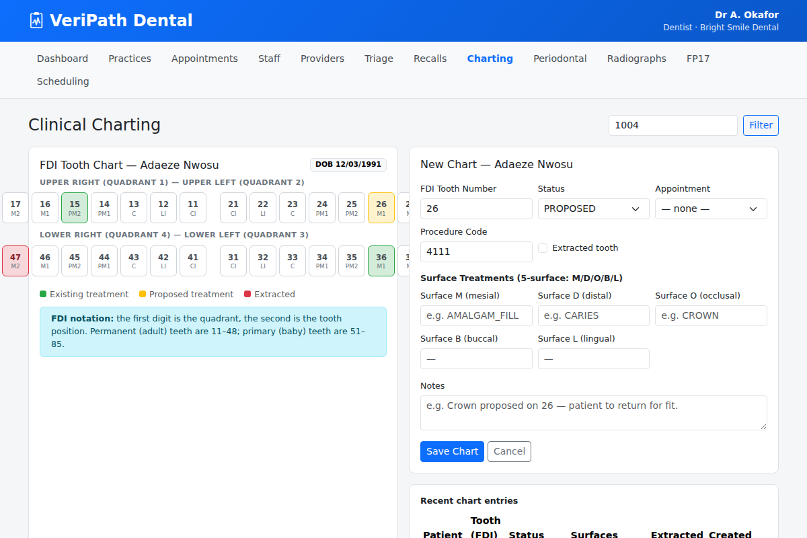Choose tooth 14 on the chart

click(104, 208)
